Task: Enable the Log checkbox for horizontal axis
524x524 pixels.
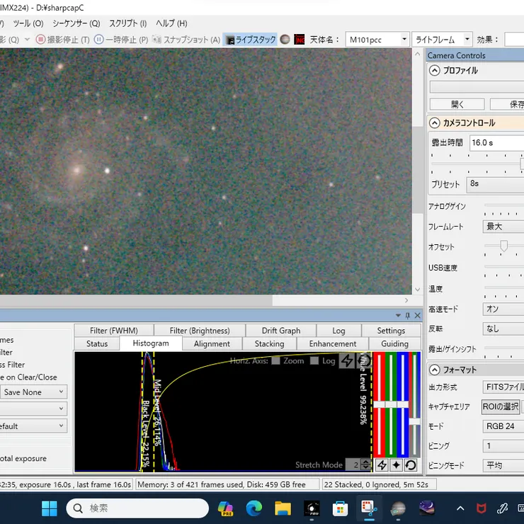Action: coord(314,361)
